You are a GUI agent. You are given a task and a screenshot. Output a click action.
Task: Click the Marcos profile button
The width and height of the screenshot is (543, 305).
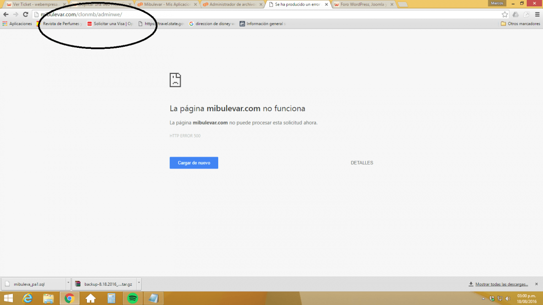497,3
